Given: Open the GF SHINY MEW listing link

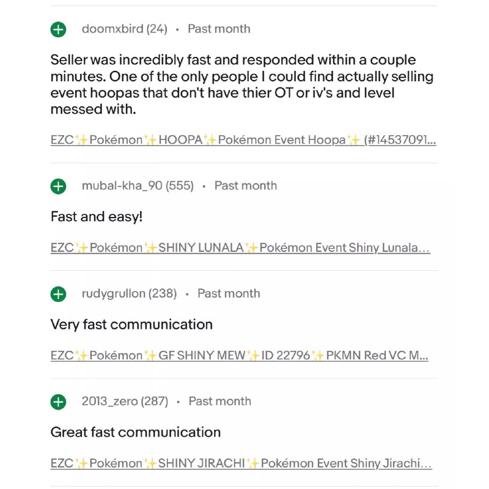Looking at the screenshot, I should point(240,355).
